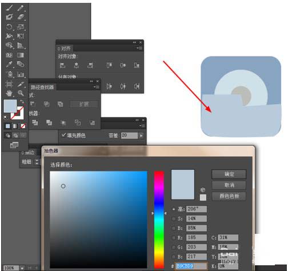Select the Scale tool

(21, 27)
